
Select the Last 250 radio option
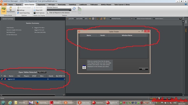[x=67, y=19]
